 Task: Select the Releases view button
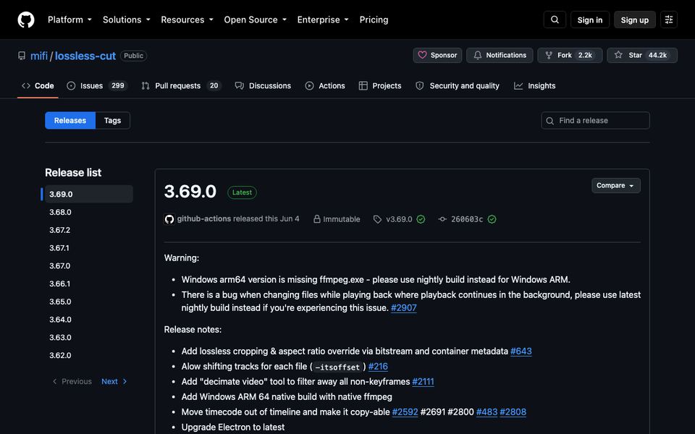coord(70,121)
